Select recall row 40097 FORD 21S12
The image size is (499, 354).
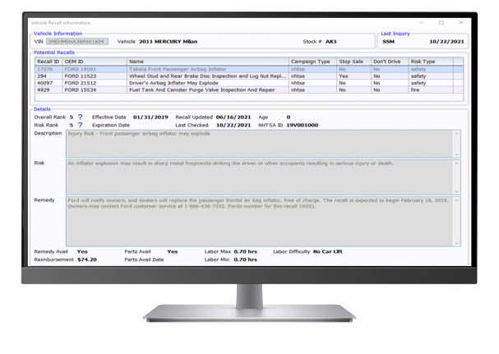point(249,83)
